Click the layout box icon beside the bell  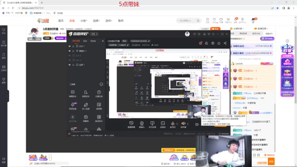point(213,43)
